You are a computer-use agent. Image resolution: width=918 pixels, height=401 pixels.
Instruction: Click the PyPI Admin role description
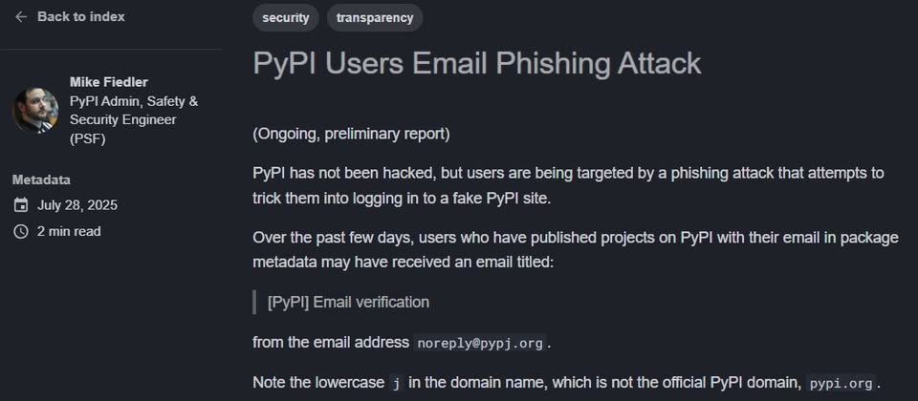coord(134,120)
